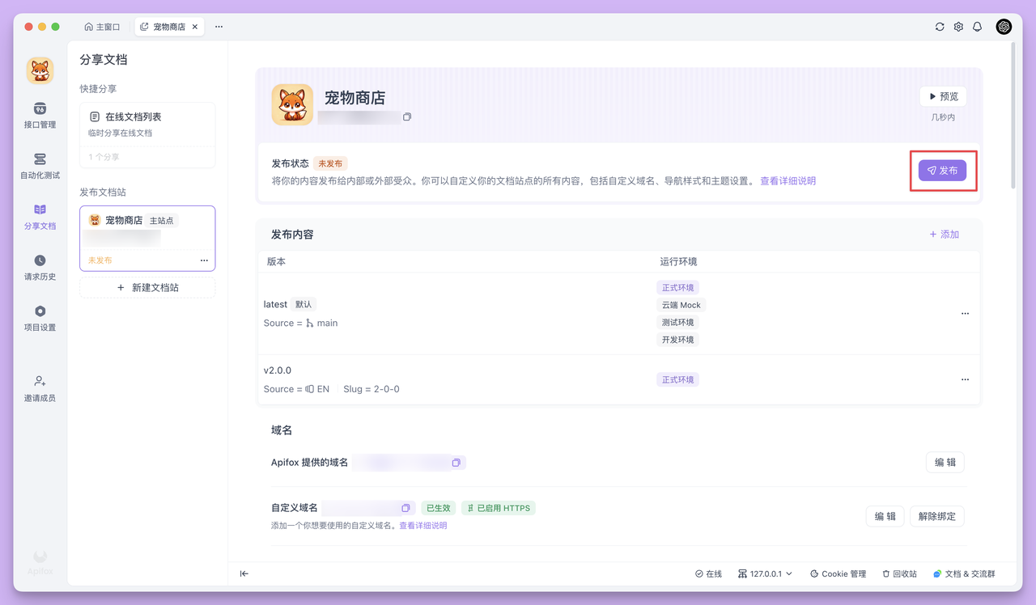The width and height of the screenshot is (1036, 605).
Task: Open 接口管理 in the sidebar
Action: coord(40,115)
